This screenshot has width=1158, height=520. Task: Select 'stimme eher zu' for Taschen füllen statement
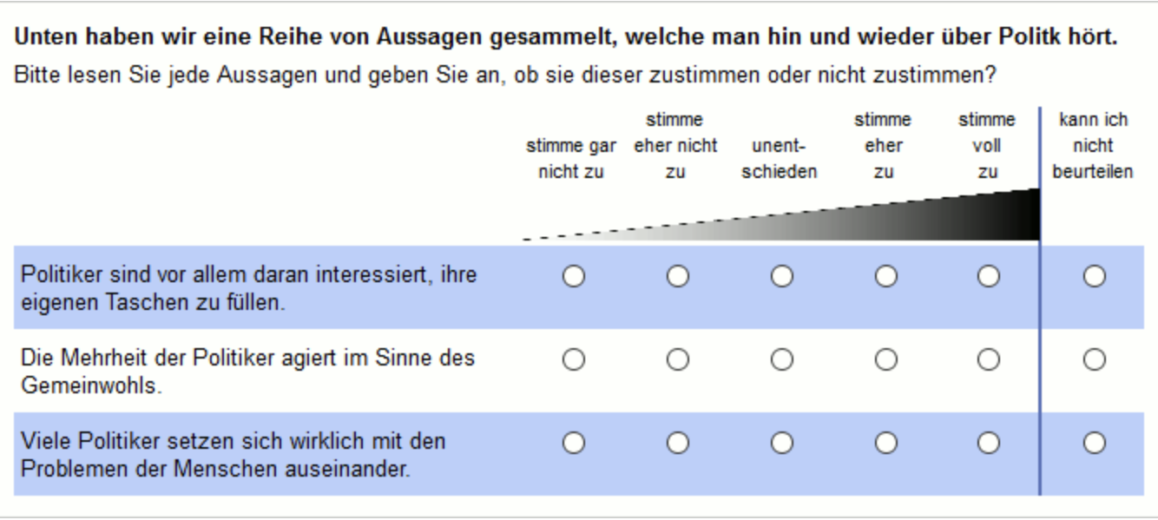(885, 276)
